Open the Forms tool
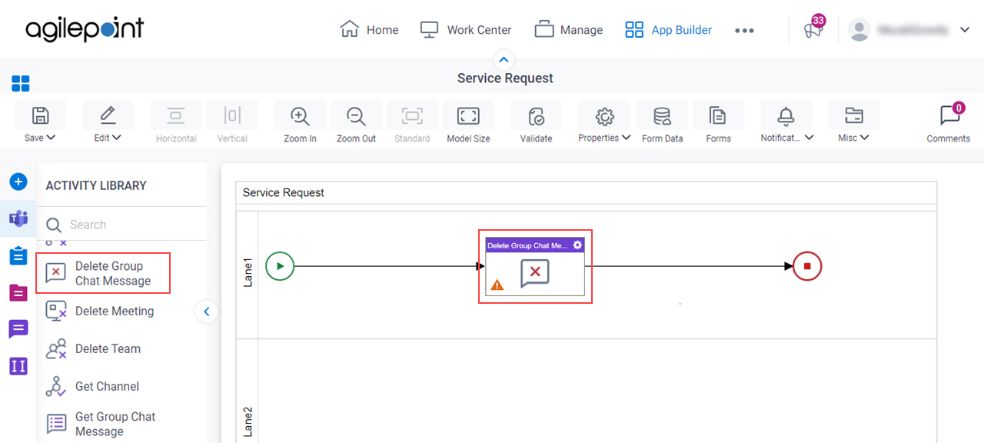Viewport: 984px width, 443px height. pyautogui.click(x=718, y=116)
